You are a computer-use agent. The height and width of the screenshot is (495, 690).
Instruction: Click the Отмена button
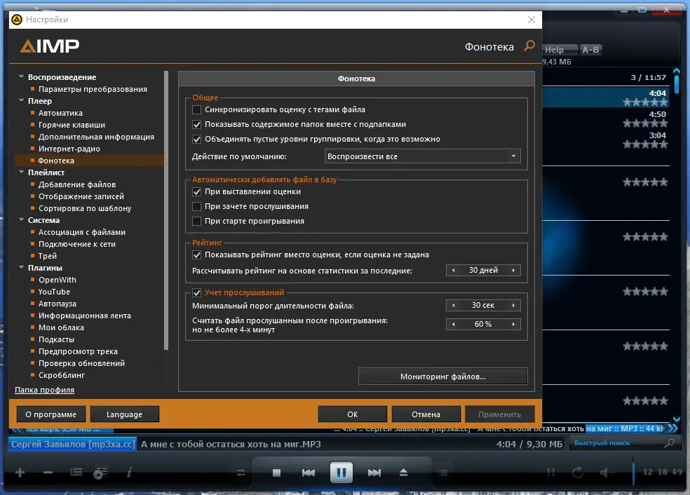coord(426,414)
